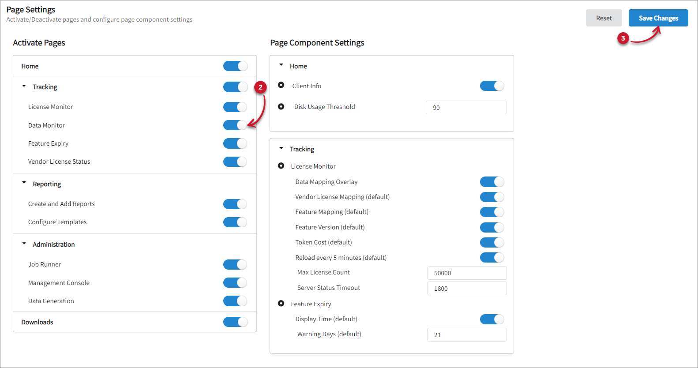Disable the Data Generation toggle
The height and width of the screenshot is (368, 698).
coord(235,301)
